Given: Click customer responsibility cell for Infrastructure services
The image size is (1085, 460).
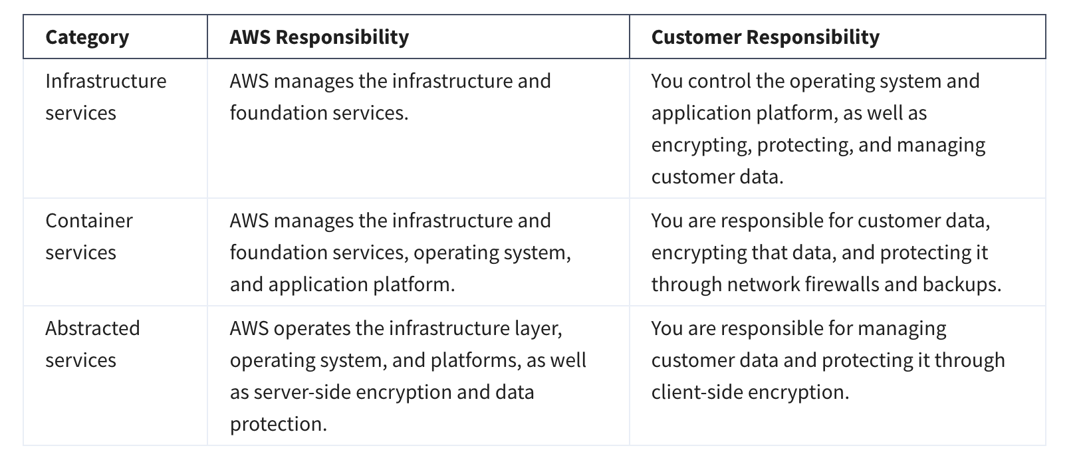Looking at the screenshot, I should [818, 129].
